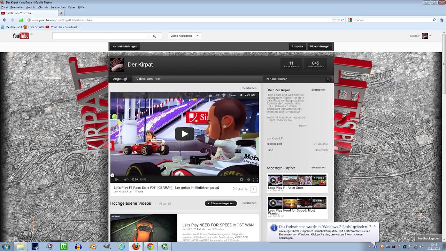Open the Datei menu
The width and height of the screenshot is (446, 251).
(x=5, y=7)
